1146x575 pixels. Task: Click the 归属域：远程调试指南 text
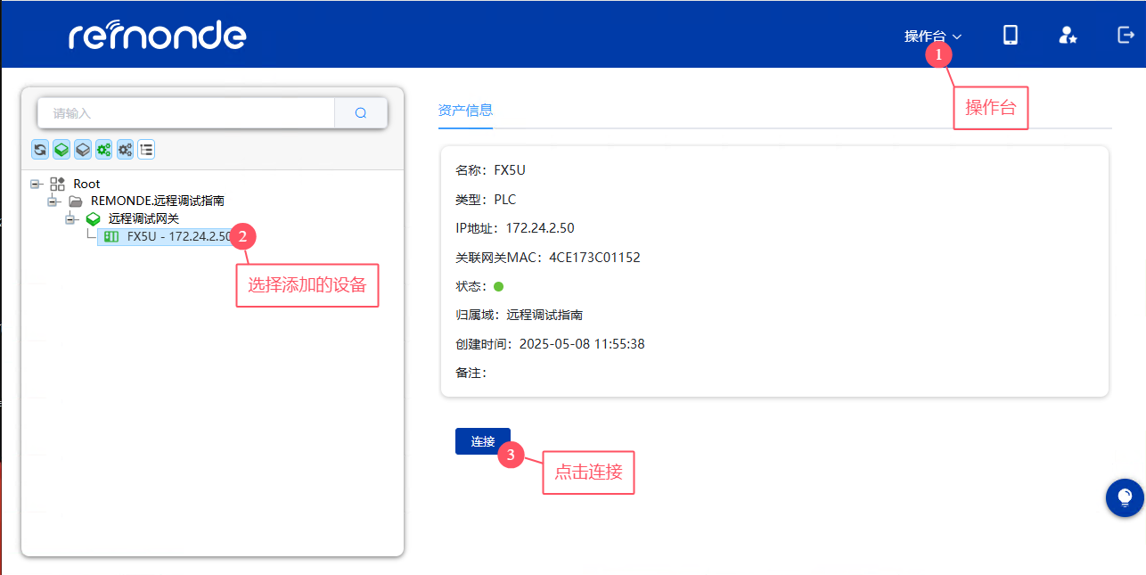[520, 315]
